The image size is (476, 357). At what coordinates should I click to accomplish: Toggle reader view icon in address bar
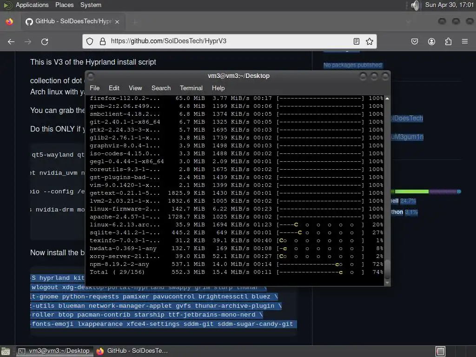click(357, 41)
